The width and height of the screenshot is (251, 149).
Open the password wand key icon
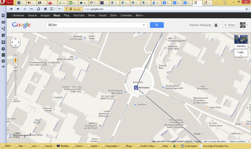(60, 9)
